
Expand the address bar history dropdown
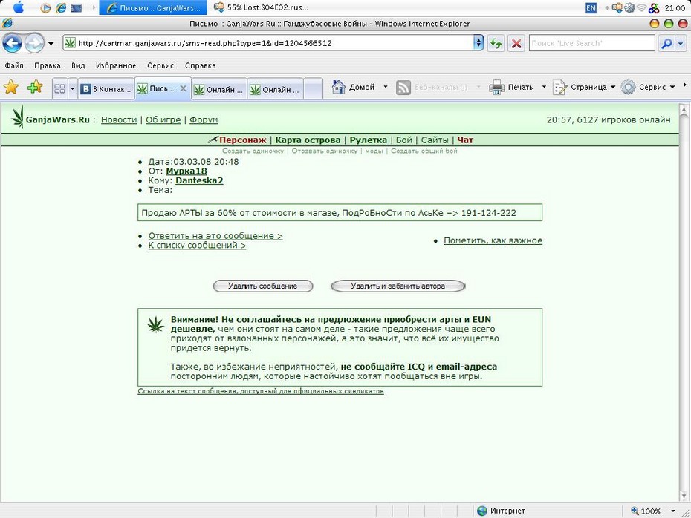pyautogui.click(x=478, y=43)
